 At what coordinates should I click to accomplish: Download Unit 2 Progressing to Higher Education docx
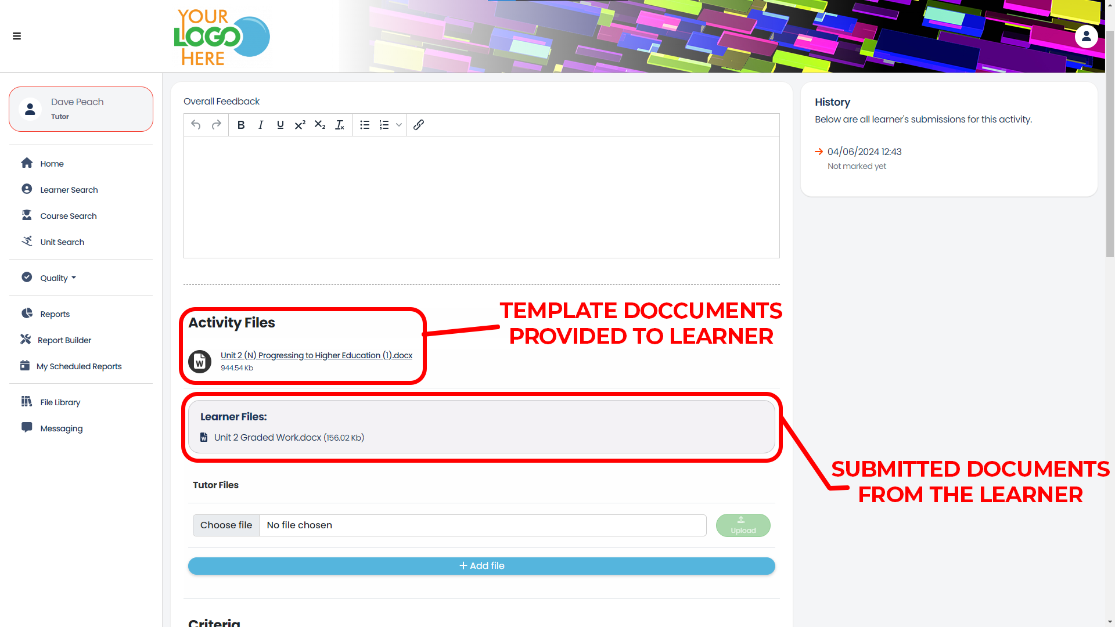pos(316,355)
